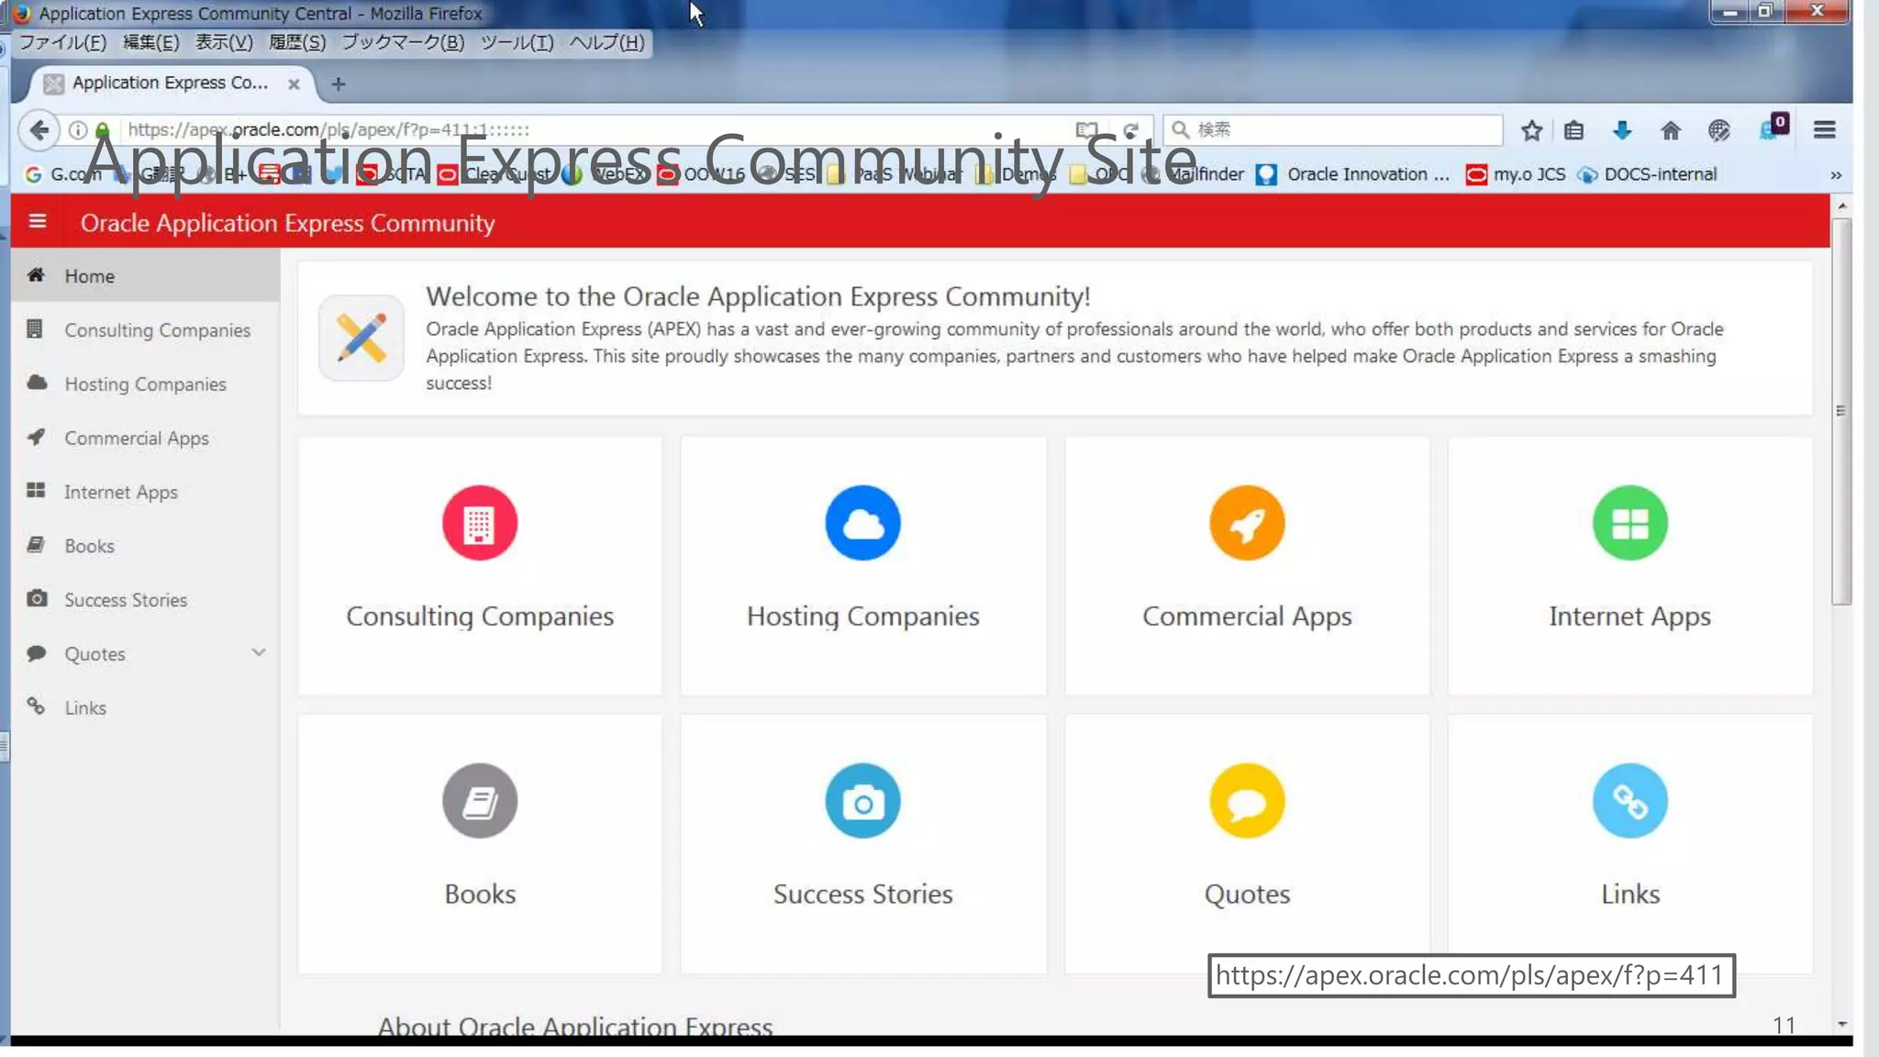The image size is (1879, 1057).
Task: Click the vertical page scrollbar thumb
Action: (1841, 412)
